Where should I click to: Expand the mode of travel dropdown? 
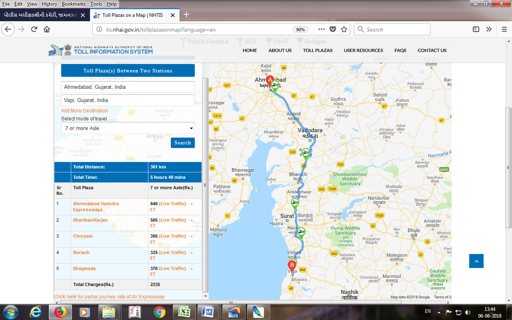[x=128, y=128]
